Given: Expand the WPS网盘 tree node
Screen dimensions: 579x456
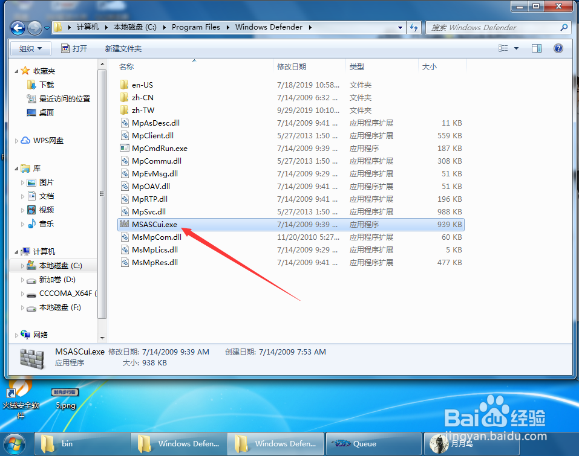Looking at the screenshot, I should [x=16, y=141].
